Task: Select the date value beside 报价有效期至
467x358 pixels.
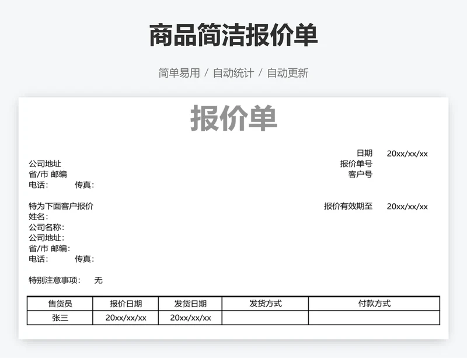Action: tap(407, 206)
